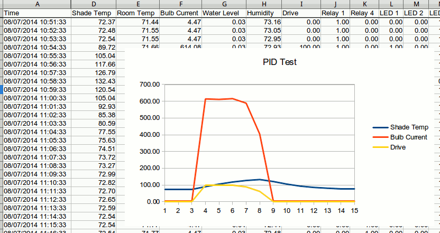Click the Humidity header cell
Screen dimensions: 440x233
click(264, 13)
